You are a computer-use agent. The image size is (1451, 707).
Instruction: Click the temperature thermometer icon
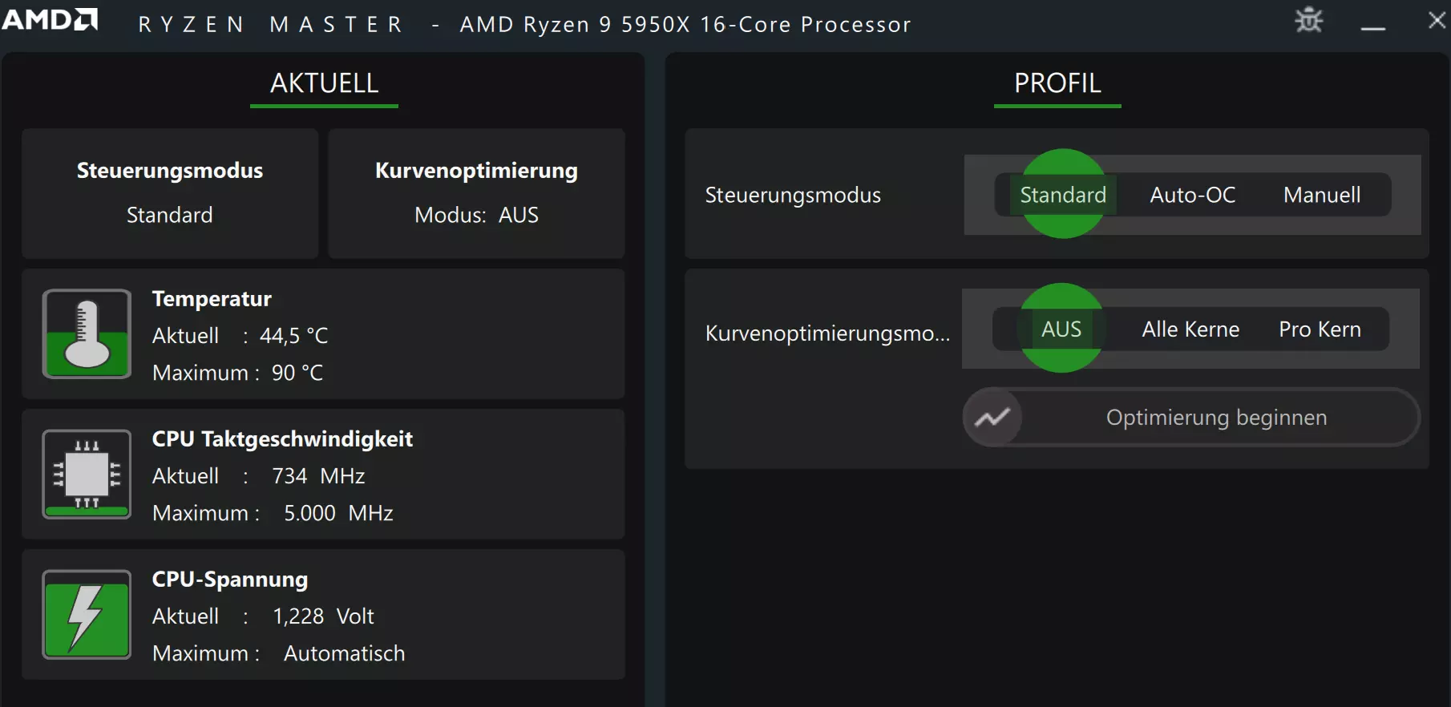[87, 333]
